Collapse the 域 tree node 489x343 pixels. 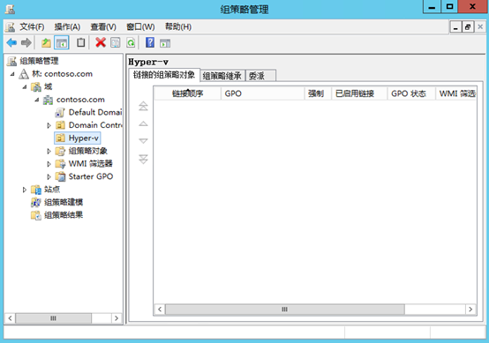pos(25,87)
